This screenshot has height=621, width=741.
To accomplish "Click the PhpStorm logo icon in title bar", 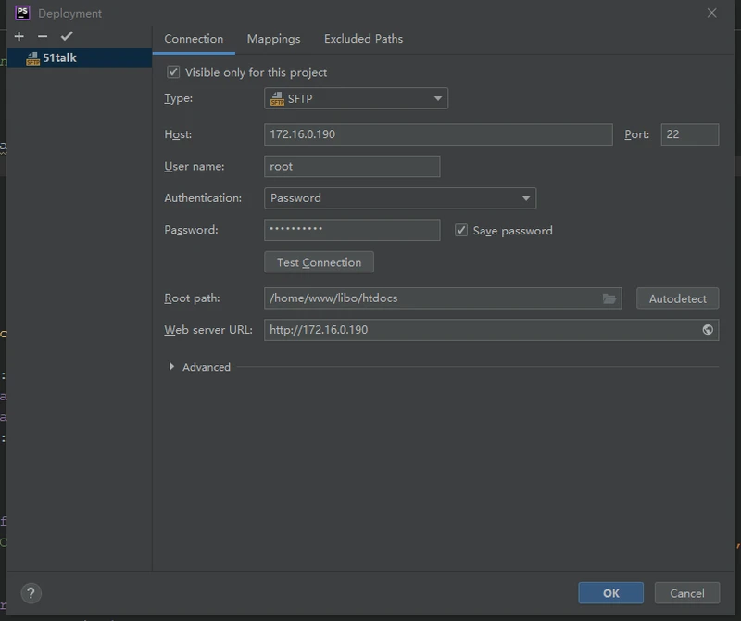I will (x=22, y=13).
